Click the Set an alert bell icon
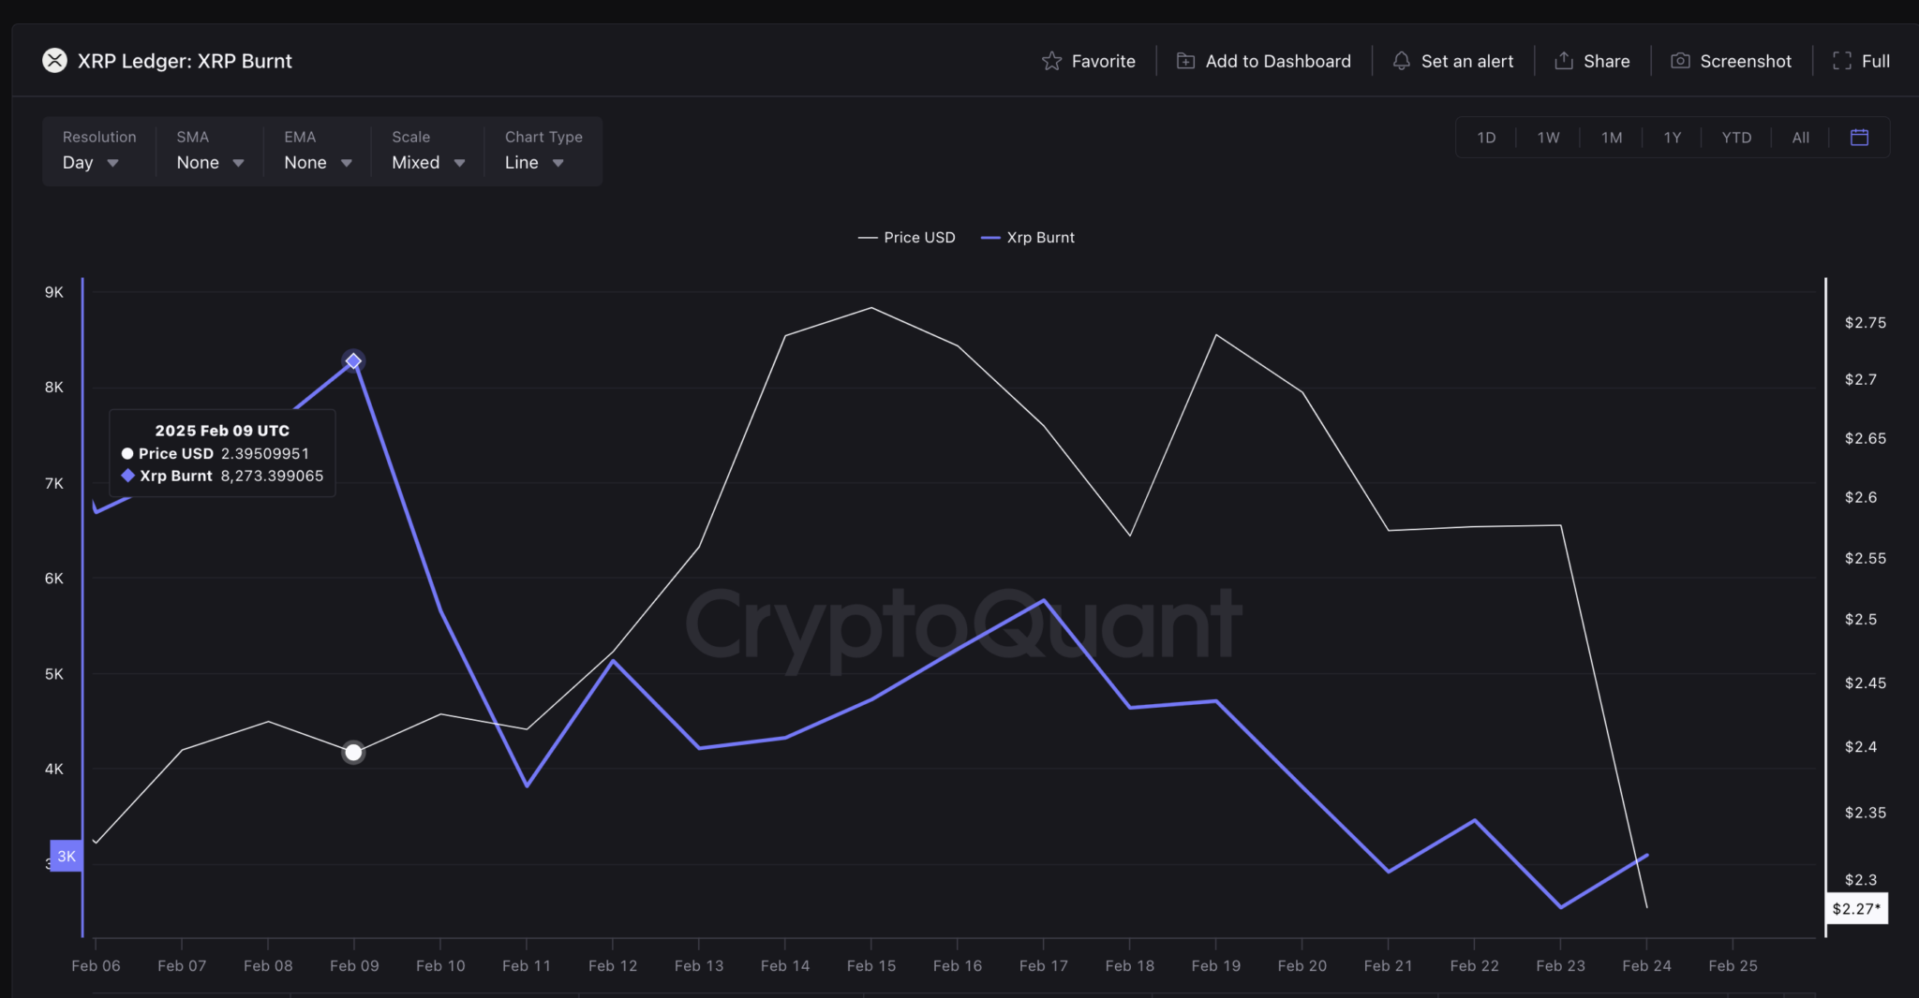Image resolution: width=1919 pixels, height=998 pixels. click(x=1401, y=60)
